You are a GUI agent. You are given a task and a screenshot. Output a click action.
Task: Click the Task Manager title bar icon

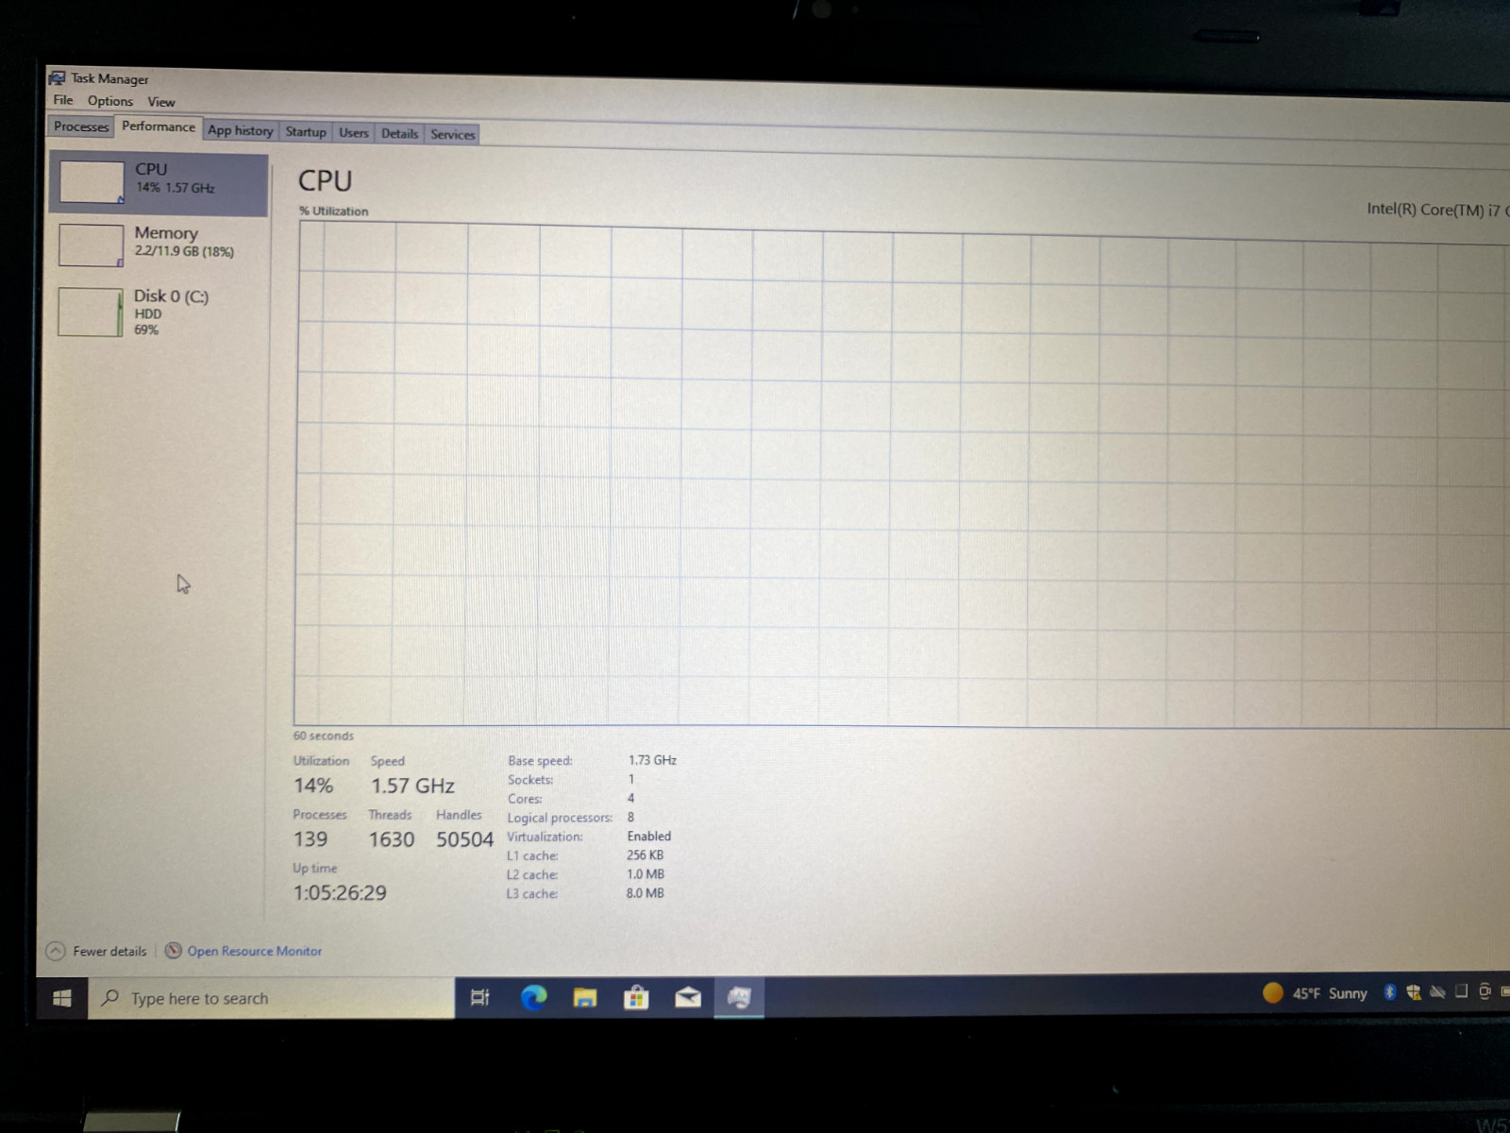click(x=58, y=78)
